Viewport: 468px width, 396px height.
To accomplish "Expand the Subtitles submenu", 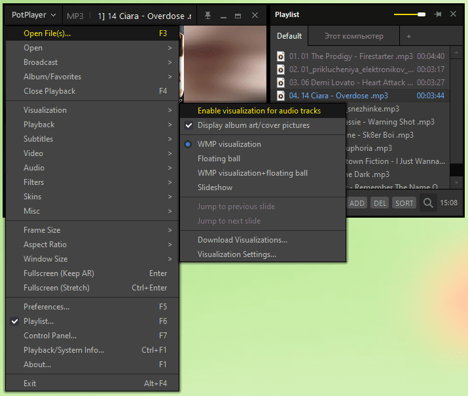I will click(x=92, y=139).
